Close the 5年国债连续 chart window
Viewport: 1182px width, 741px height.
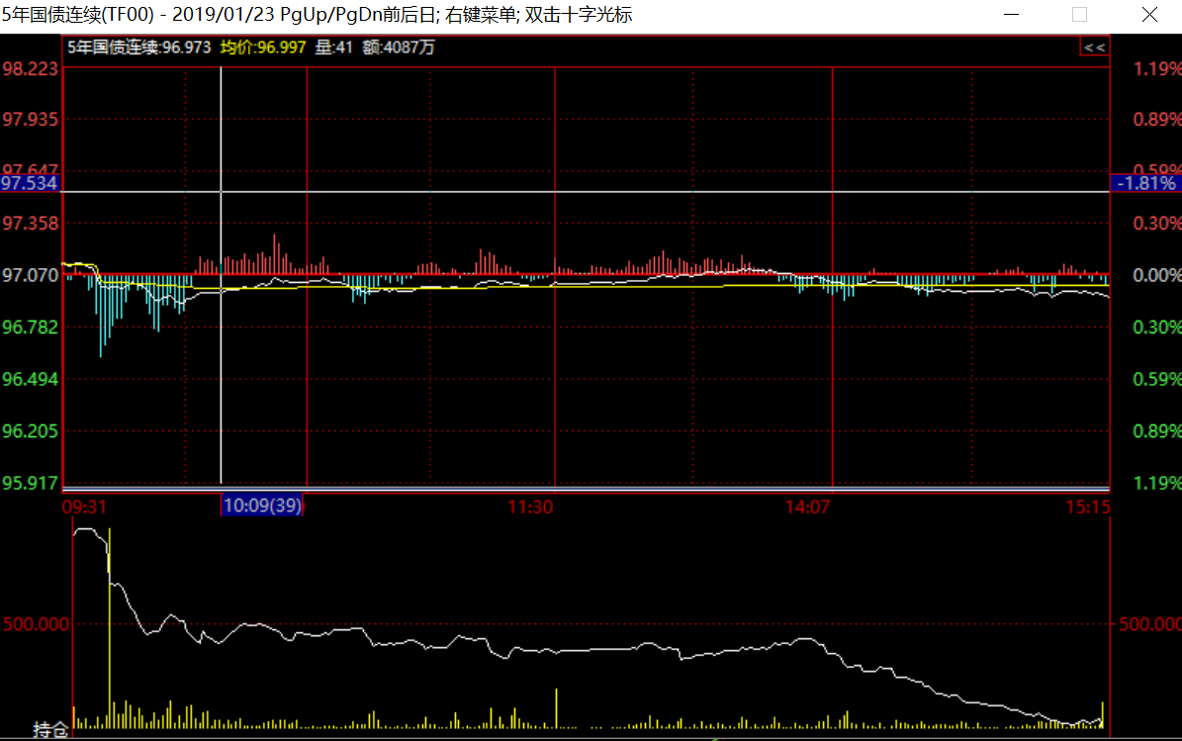[1148, 15]
